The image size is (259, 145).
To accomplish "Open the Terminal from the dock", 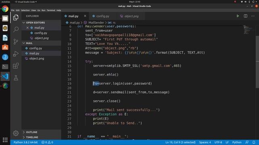I will coord(5,67).
